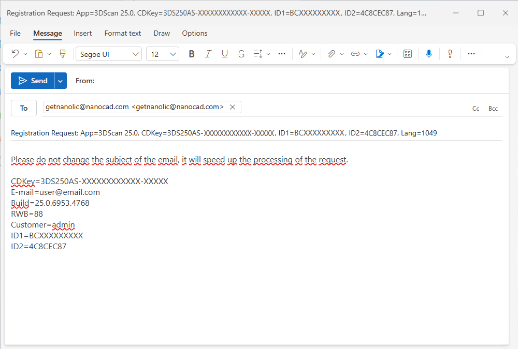Click the Send button
This screenshot has height=349, width=518.
point(33,81)
